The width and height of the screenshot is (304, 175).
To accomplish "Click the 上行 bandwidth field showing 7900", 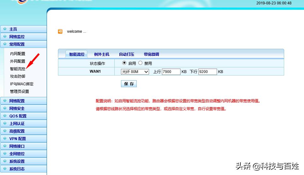I will pos(171,72).
